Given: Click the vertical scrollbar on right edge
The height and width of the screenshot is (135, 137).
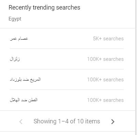Looking at the screenshot, I should pyautogui.click(x=136, y=67).
